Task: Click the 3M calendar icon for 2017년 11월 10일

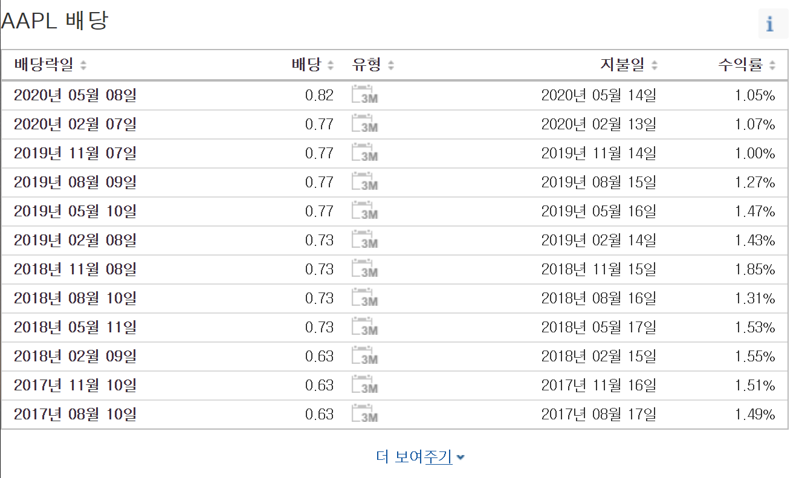Action: tap(364, 386)
